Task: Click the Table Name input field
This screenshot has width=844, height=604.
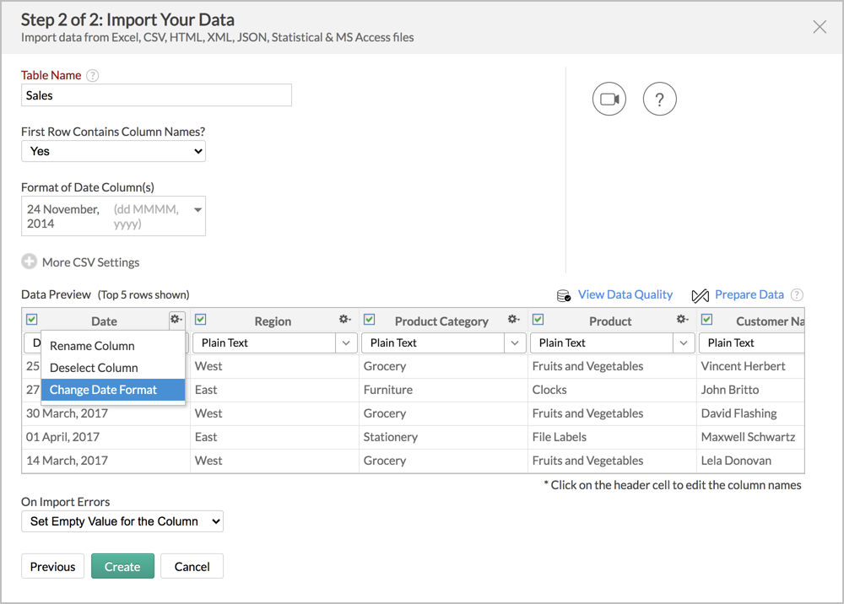Action: pos(156,95)
